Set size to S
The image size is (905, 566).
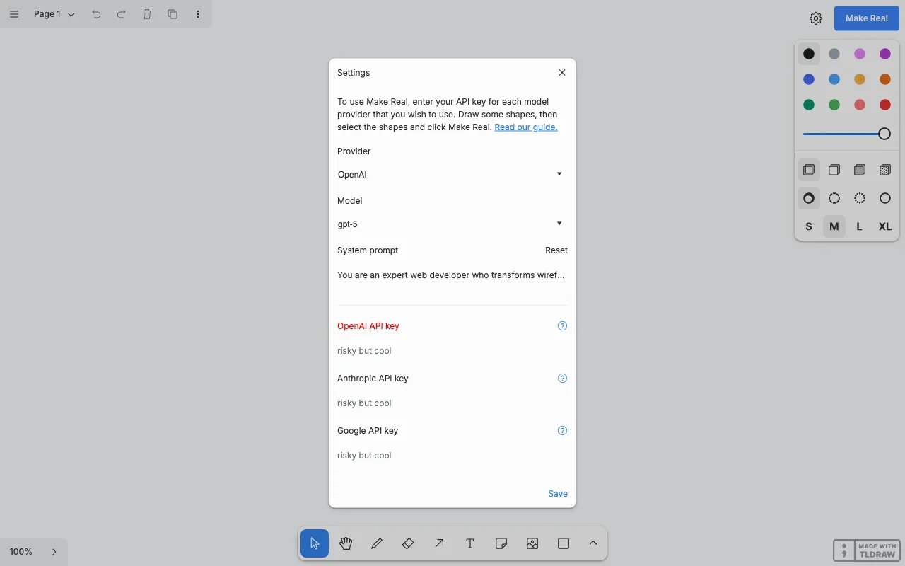click(809, 226)
